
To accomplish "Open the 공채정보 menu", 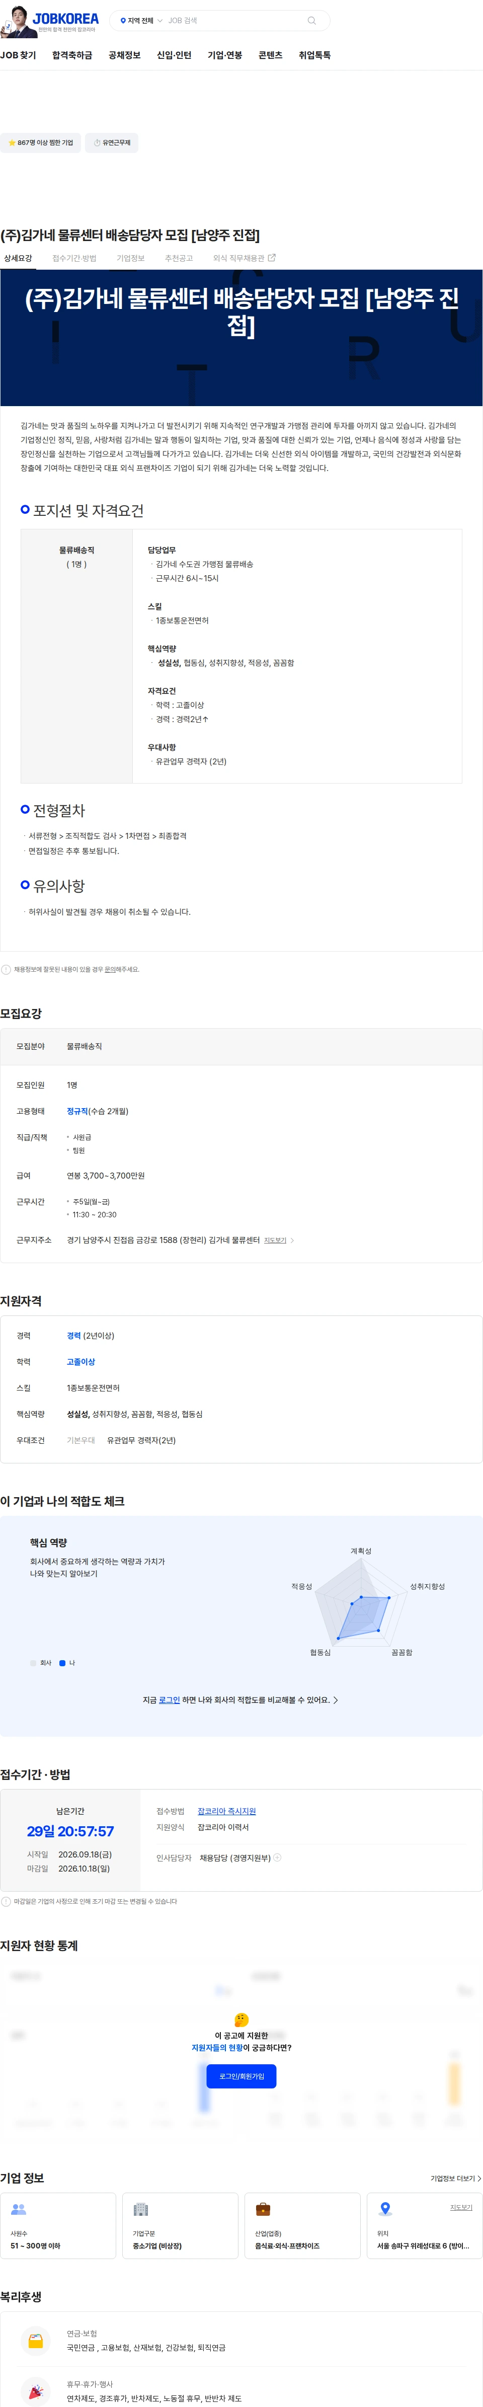I will pos(124,55).
